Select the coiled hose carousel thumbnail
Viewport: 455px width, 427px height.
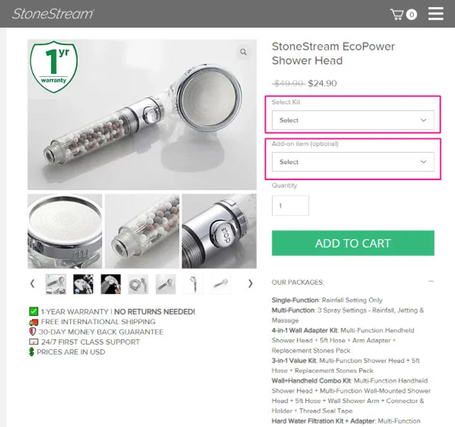point(138,284)
